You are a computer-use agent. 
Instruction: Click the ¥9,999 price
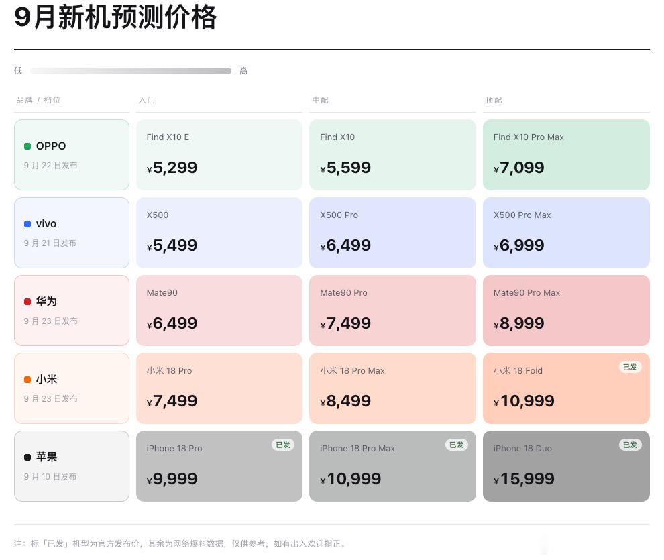[x=172, y=480]
